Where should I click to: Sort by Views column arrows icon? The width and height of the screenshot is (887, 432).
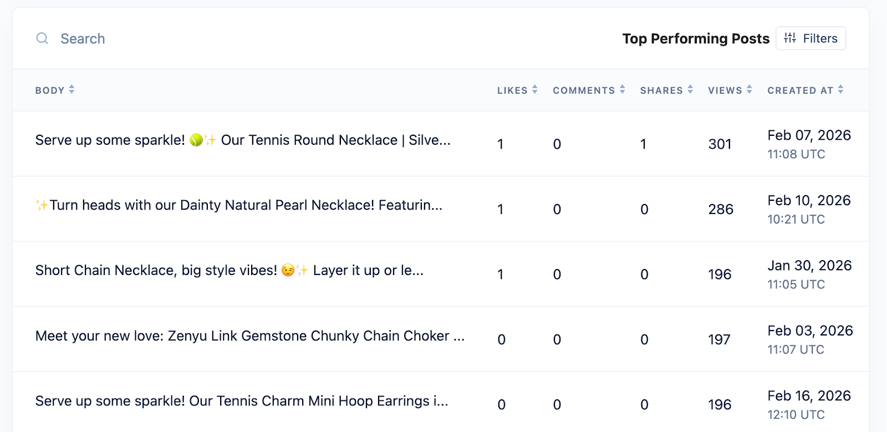(750, 89)
